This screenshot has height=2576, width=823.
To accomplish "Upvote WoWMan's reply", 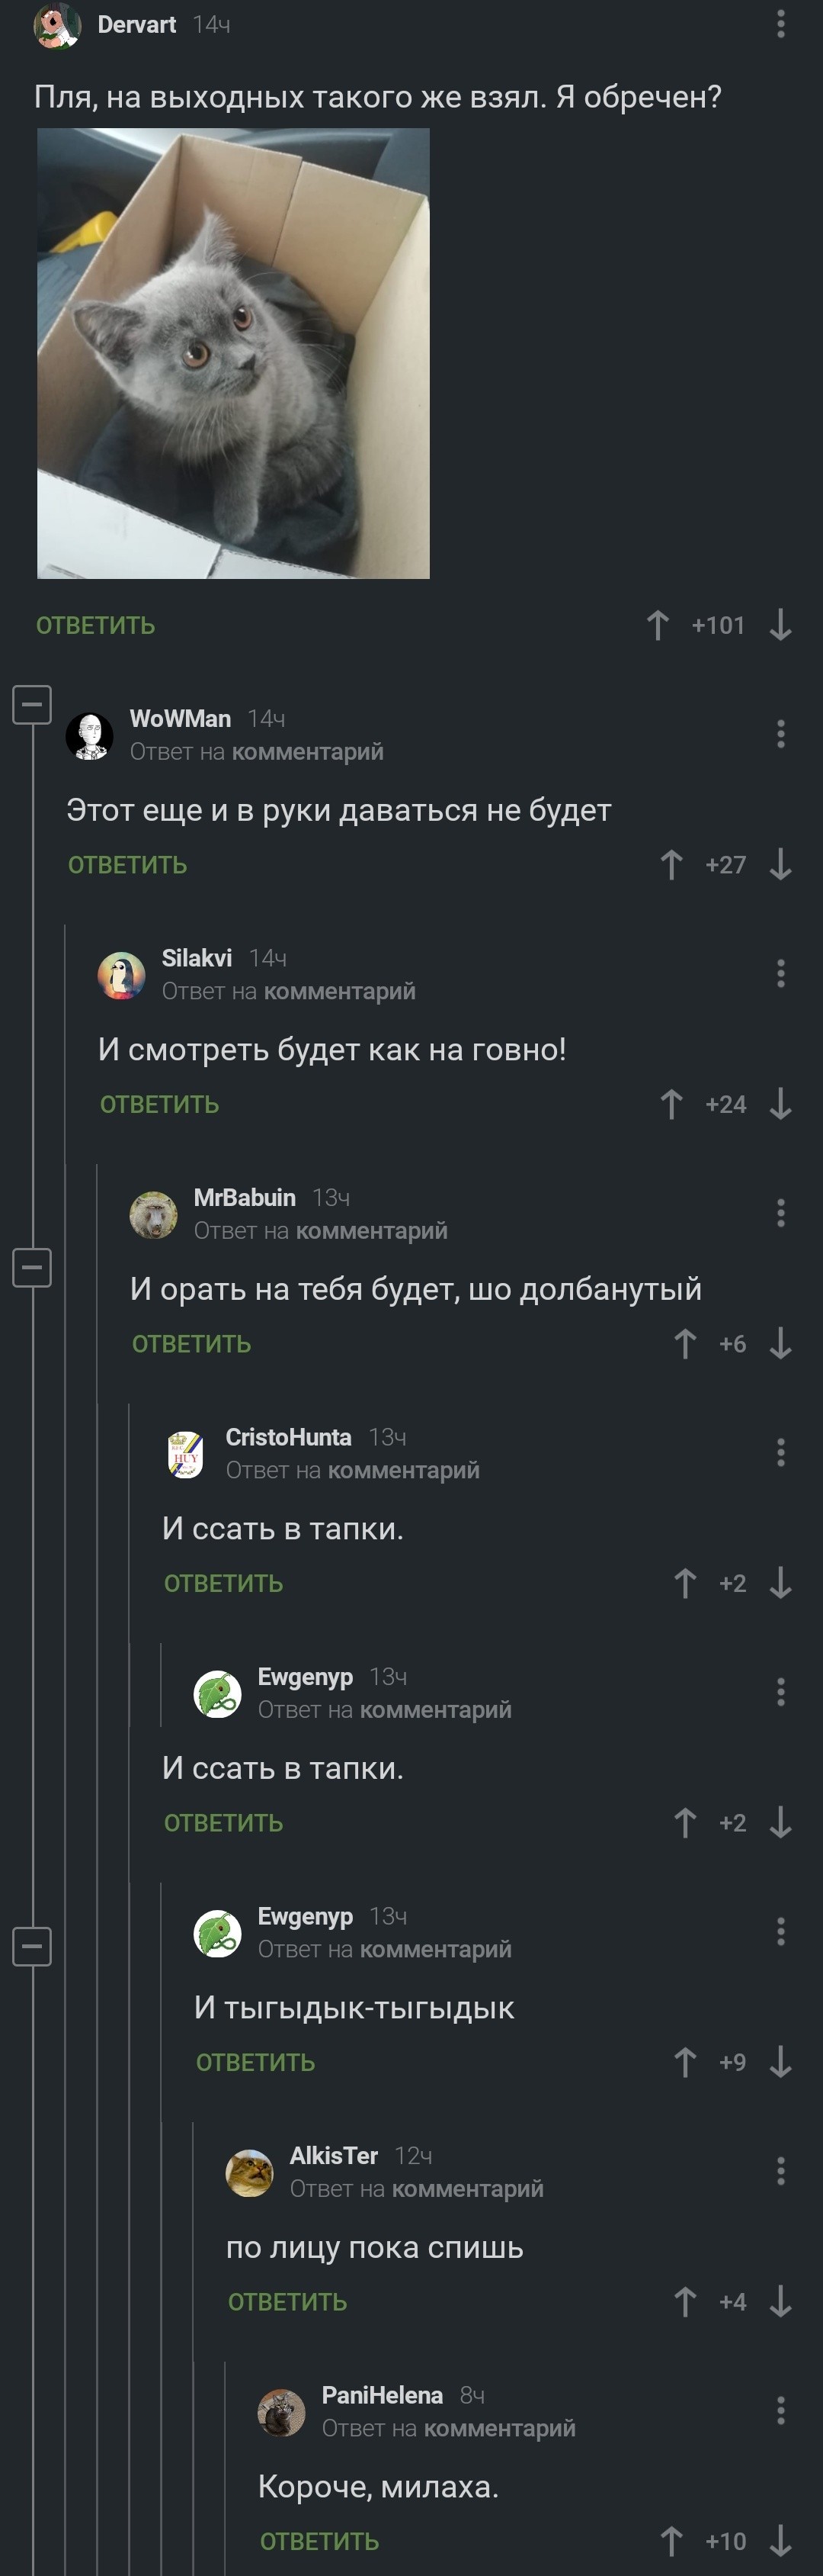I will 671,864.
